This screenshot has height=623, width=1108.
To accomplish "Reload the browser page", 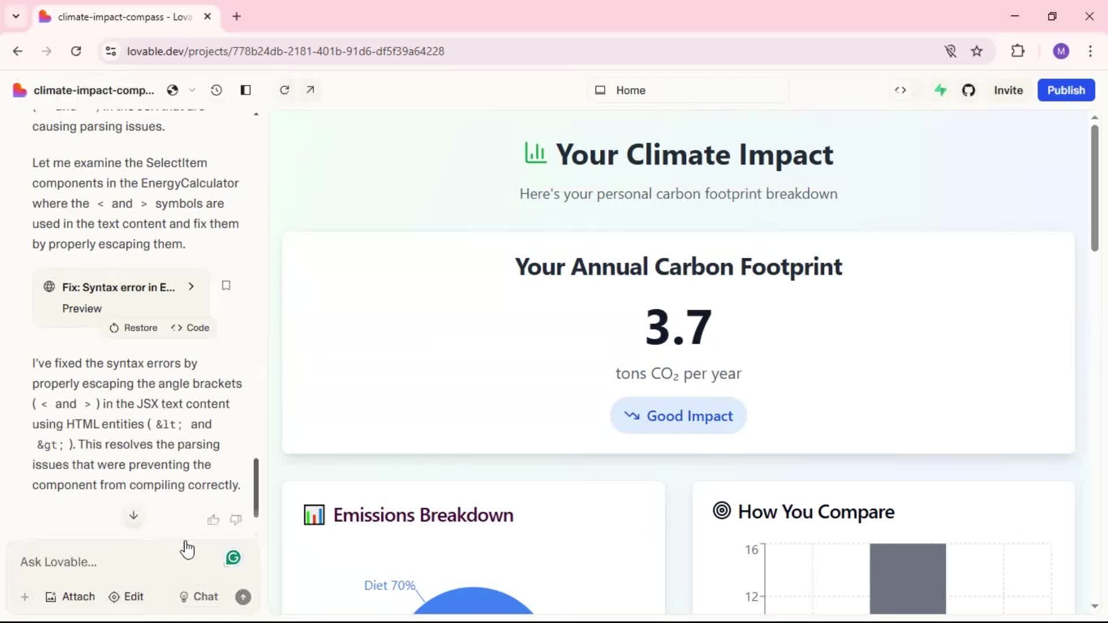I will pos(76,51).
